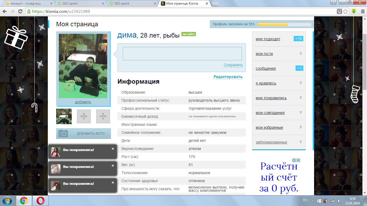Close the 'Расчётный счёт' advertisement

[x=298, y=160]
